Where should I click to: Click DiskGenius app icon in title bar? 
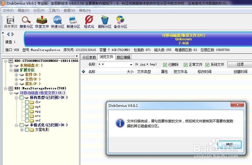(3, 3)
